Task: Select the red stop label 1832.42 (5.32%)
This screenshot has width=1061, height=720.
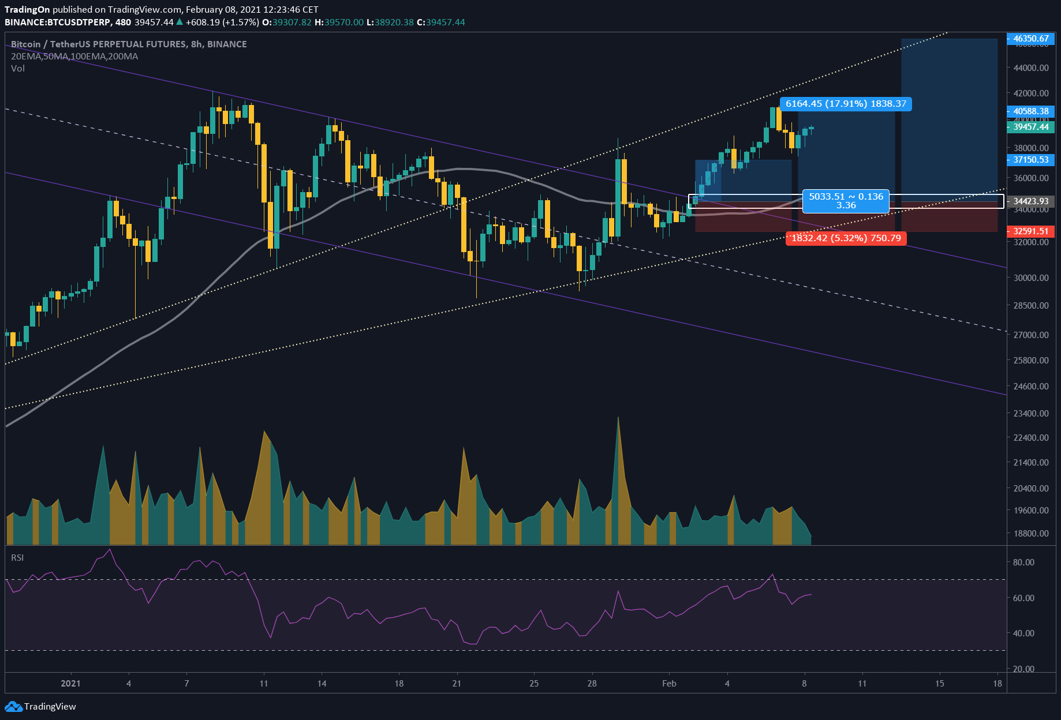Action: click(846, 238)
